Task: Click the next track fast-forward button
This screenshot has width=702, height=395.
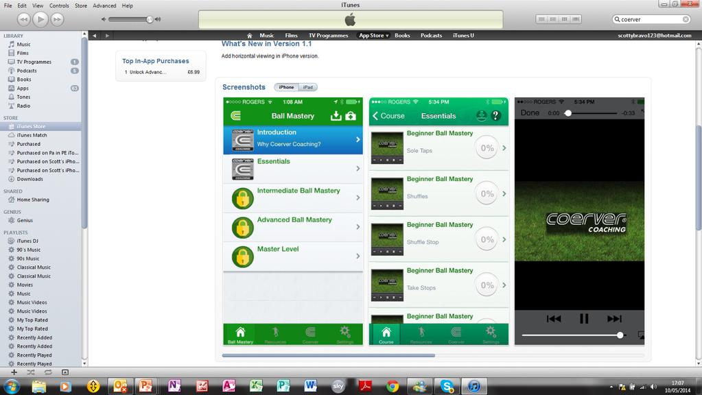Action: [x=57, y=19]
